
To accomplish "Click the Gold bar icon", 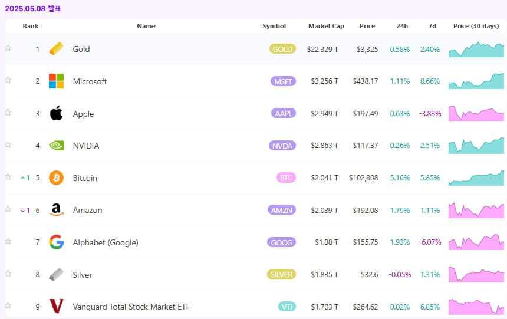I will click(56, 49).
